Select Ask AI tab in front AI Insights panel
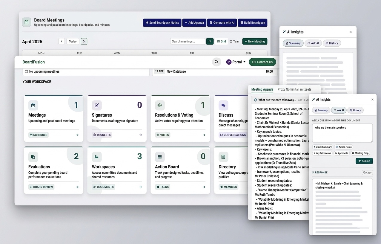 [339, 110]
